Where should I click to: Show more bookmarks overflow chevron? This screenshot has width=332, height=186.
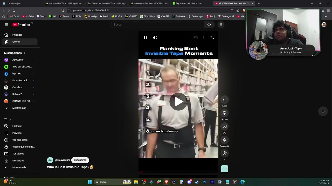(326, 16)
